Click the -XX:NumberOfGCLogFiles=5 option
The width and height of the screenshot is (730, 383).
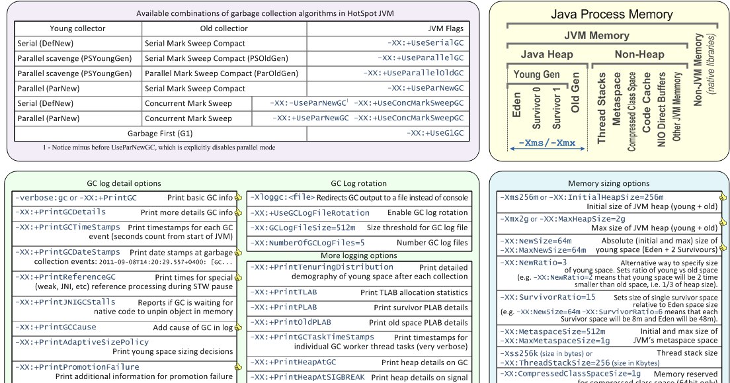pyautogui.click(x=307, y=243)
